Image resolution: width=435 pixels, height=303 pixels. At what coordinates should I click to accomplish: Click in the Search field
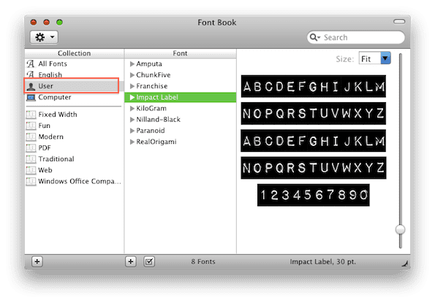[x=362, y=37]
